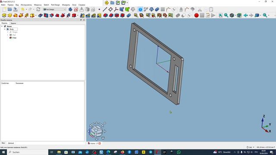Image resolution: width=276 pixels, height=155 pixels.
Task: Click the taskbar Suchen search box
Action: [28, 152]
